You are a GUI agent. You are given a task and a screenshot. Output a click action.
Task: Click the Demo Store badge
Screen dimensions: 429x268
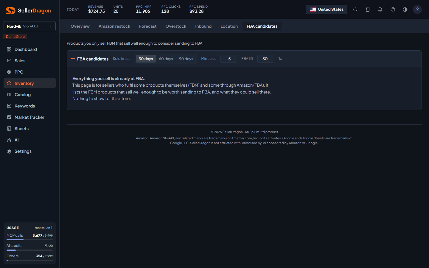(15, 37)
